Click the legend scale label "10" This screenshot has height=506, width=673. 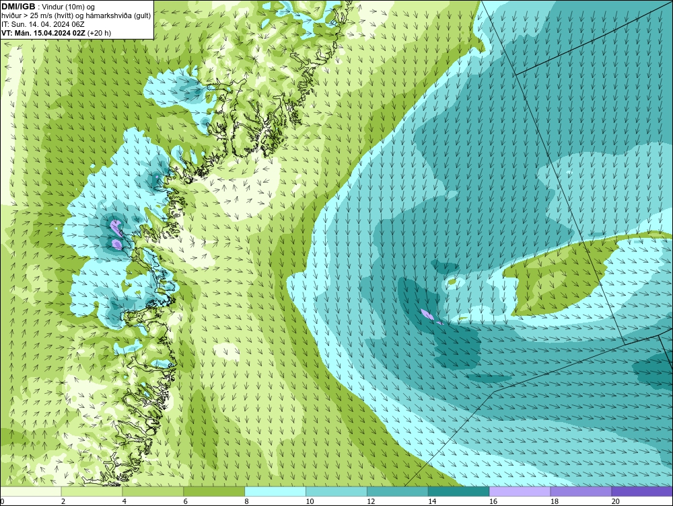[x=310, y=501]
